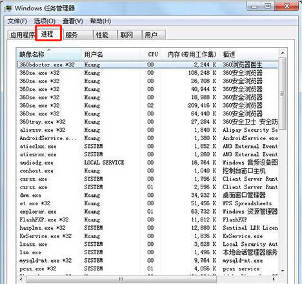Open the 查看(V) menu

pyautogui.click(x=72, y=21)
